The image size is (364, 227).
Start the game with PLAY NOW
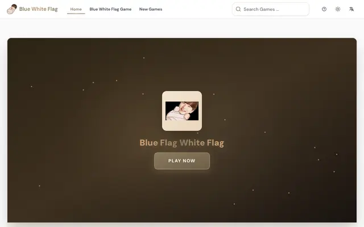tap(182, 161)
